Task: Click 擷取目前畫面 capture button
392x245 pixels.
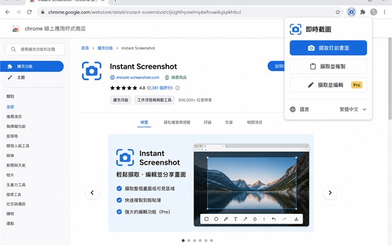Action: coord(328,48)
